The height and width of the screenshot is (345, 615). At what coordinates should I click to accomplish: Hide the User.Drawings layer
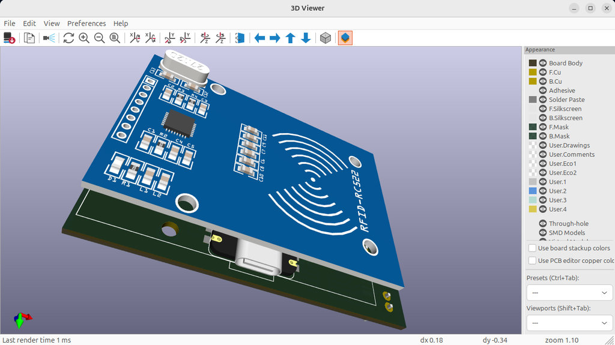543,145
